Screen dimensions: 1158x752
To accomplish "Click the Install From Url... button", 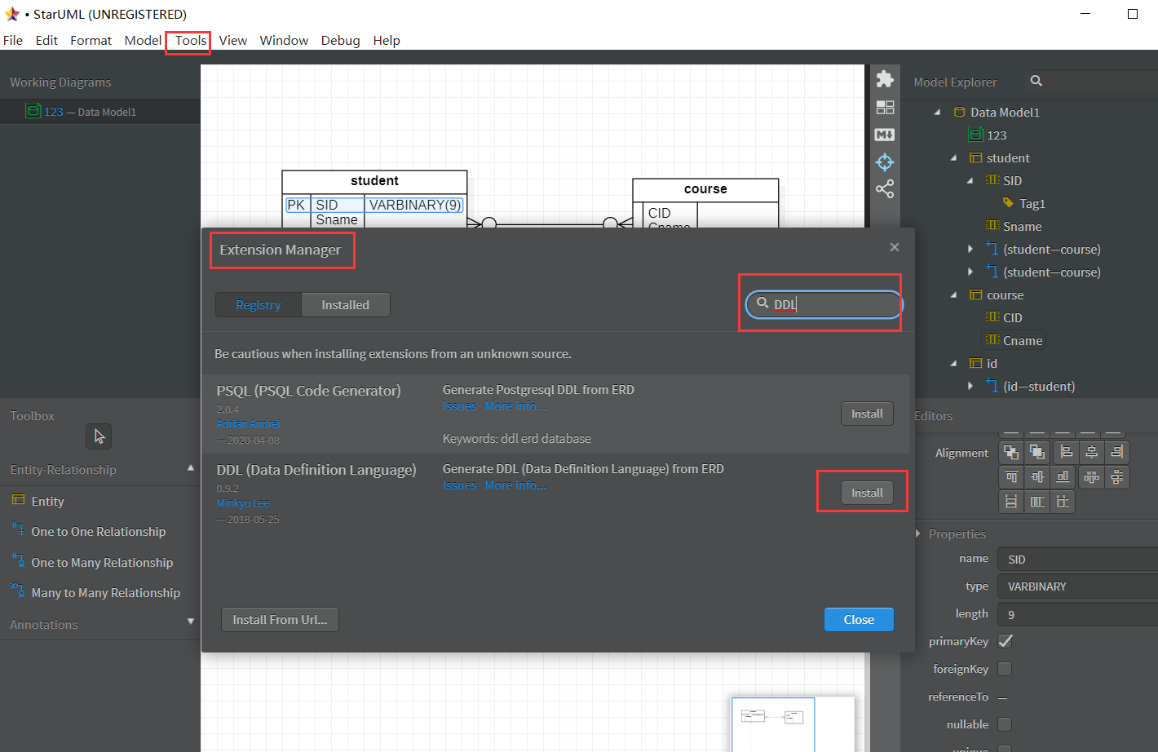I will pyautogui.click(x=280, y=619).
